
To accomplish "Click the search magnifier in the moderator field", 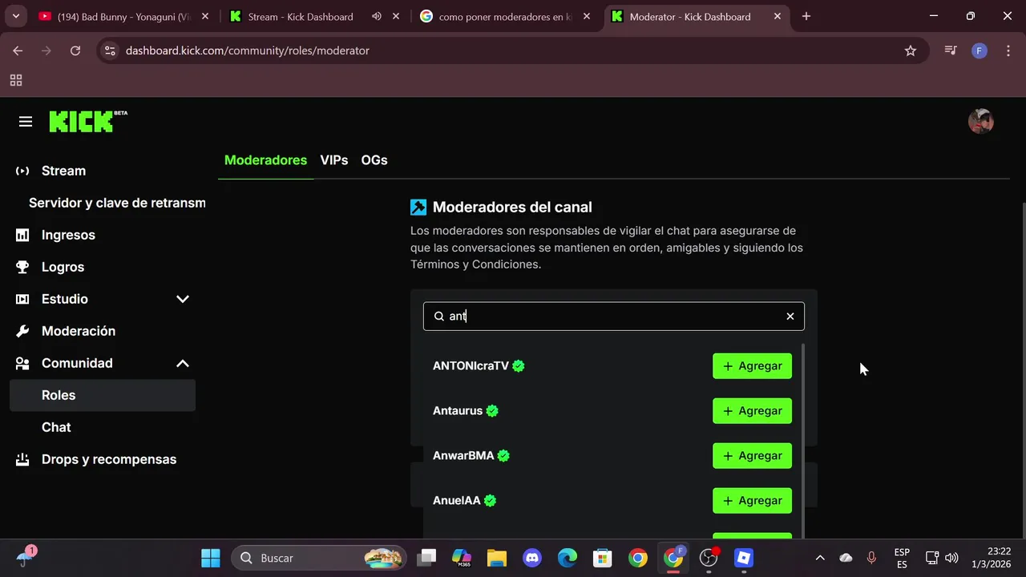I will click(438, 317).
